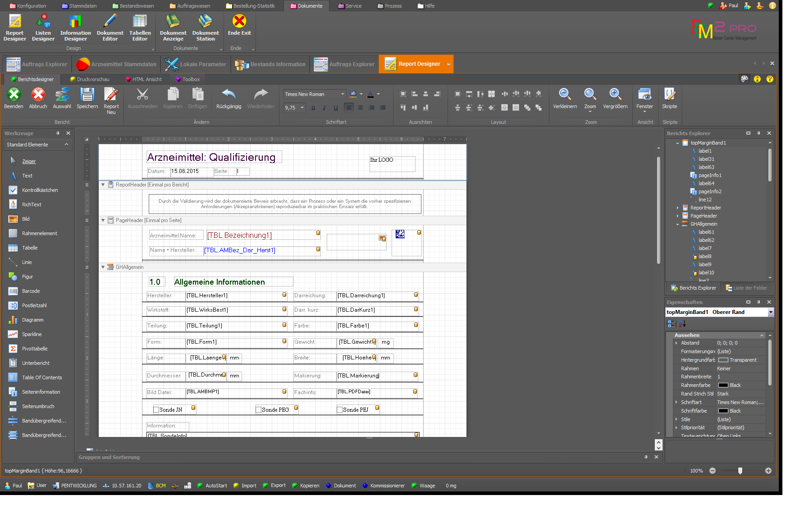Click the Verkleinern zoom-out magnifier
This screenshot has width=786, height=509.
click(565, 95)
